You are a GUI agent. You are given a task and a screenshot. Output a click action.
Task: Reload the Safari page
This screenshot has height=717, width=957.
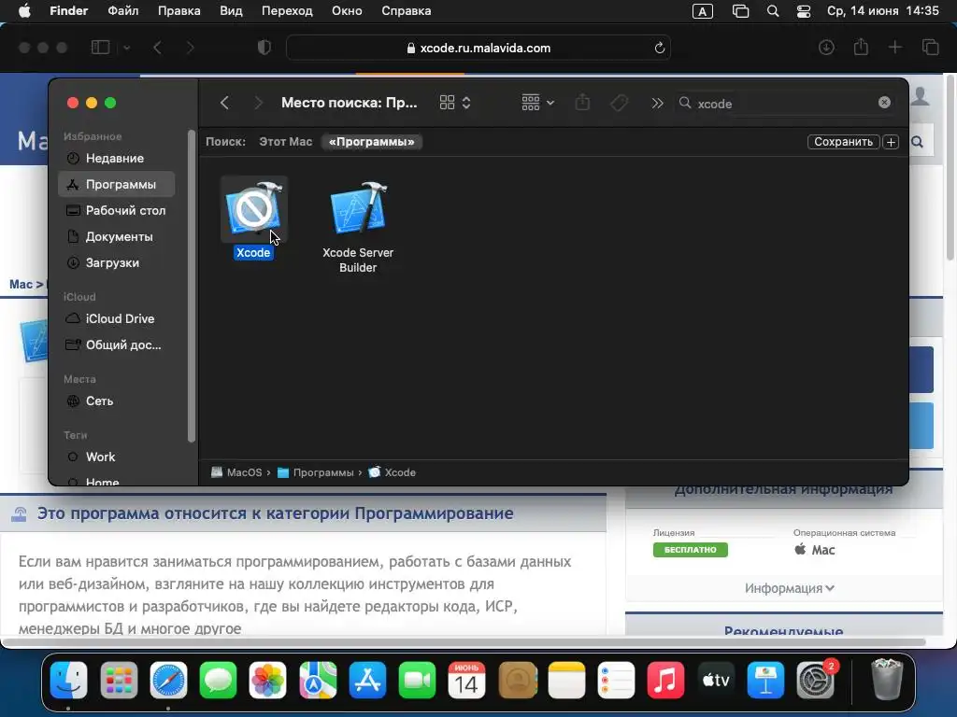pos(659,48)
